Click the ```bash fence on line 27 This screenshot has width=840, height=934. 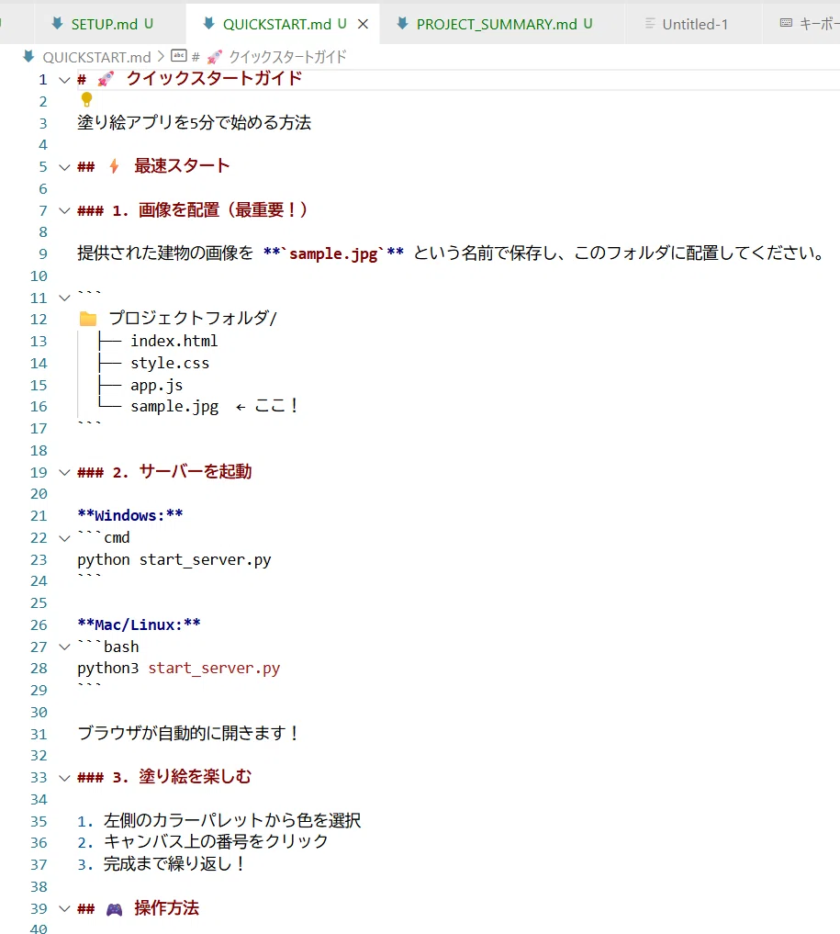tap(108, 647)
